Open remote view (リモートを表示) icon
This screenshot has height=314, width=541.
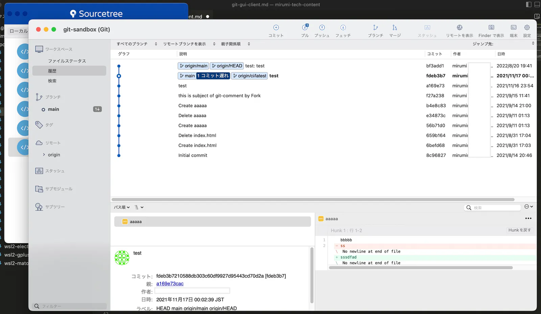coord(460,28)
